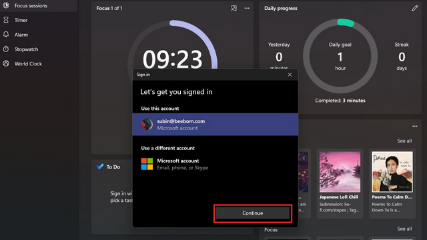Click the Stopwatch icon
The height and width of the screenshot is (240, 427).
6,49
